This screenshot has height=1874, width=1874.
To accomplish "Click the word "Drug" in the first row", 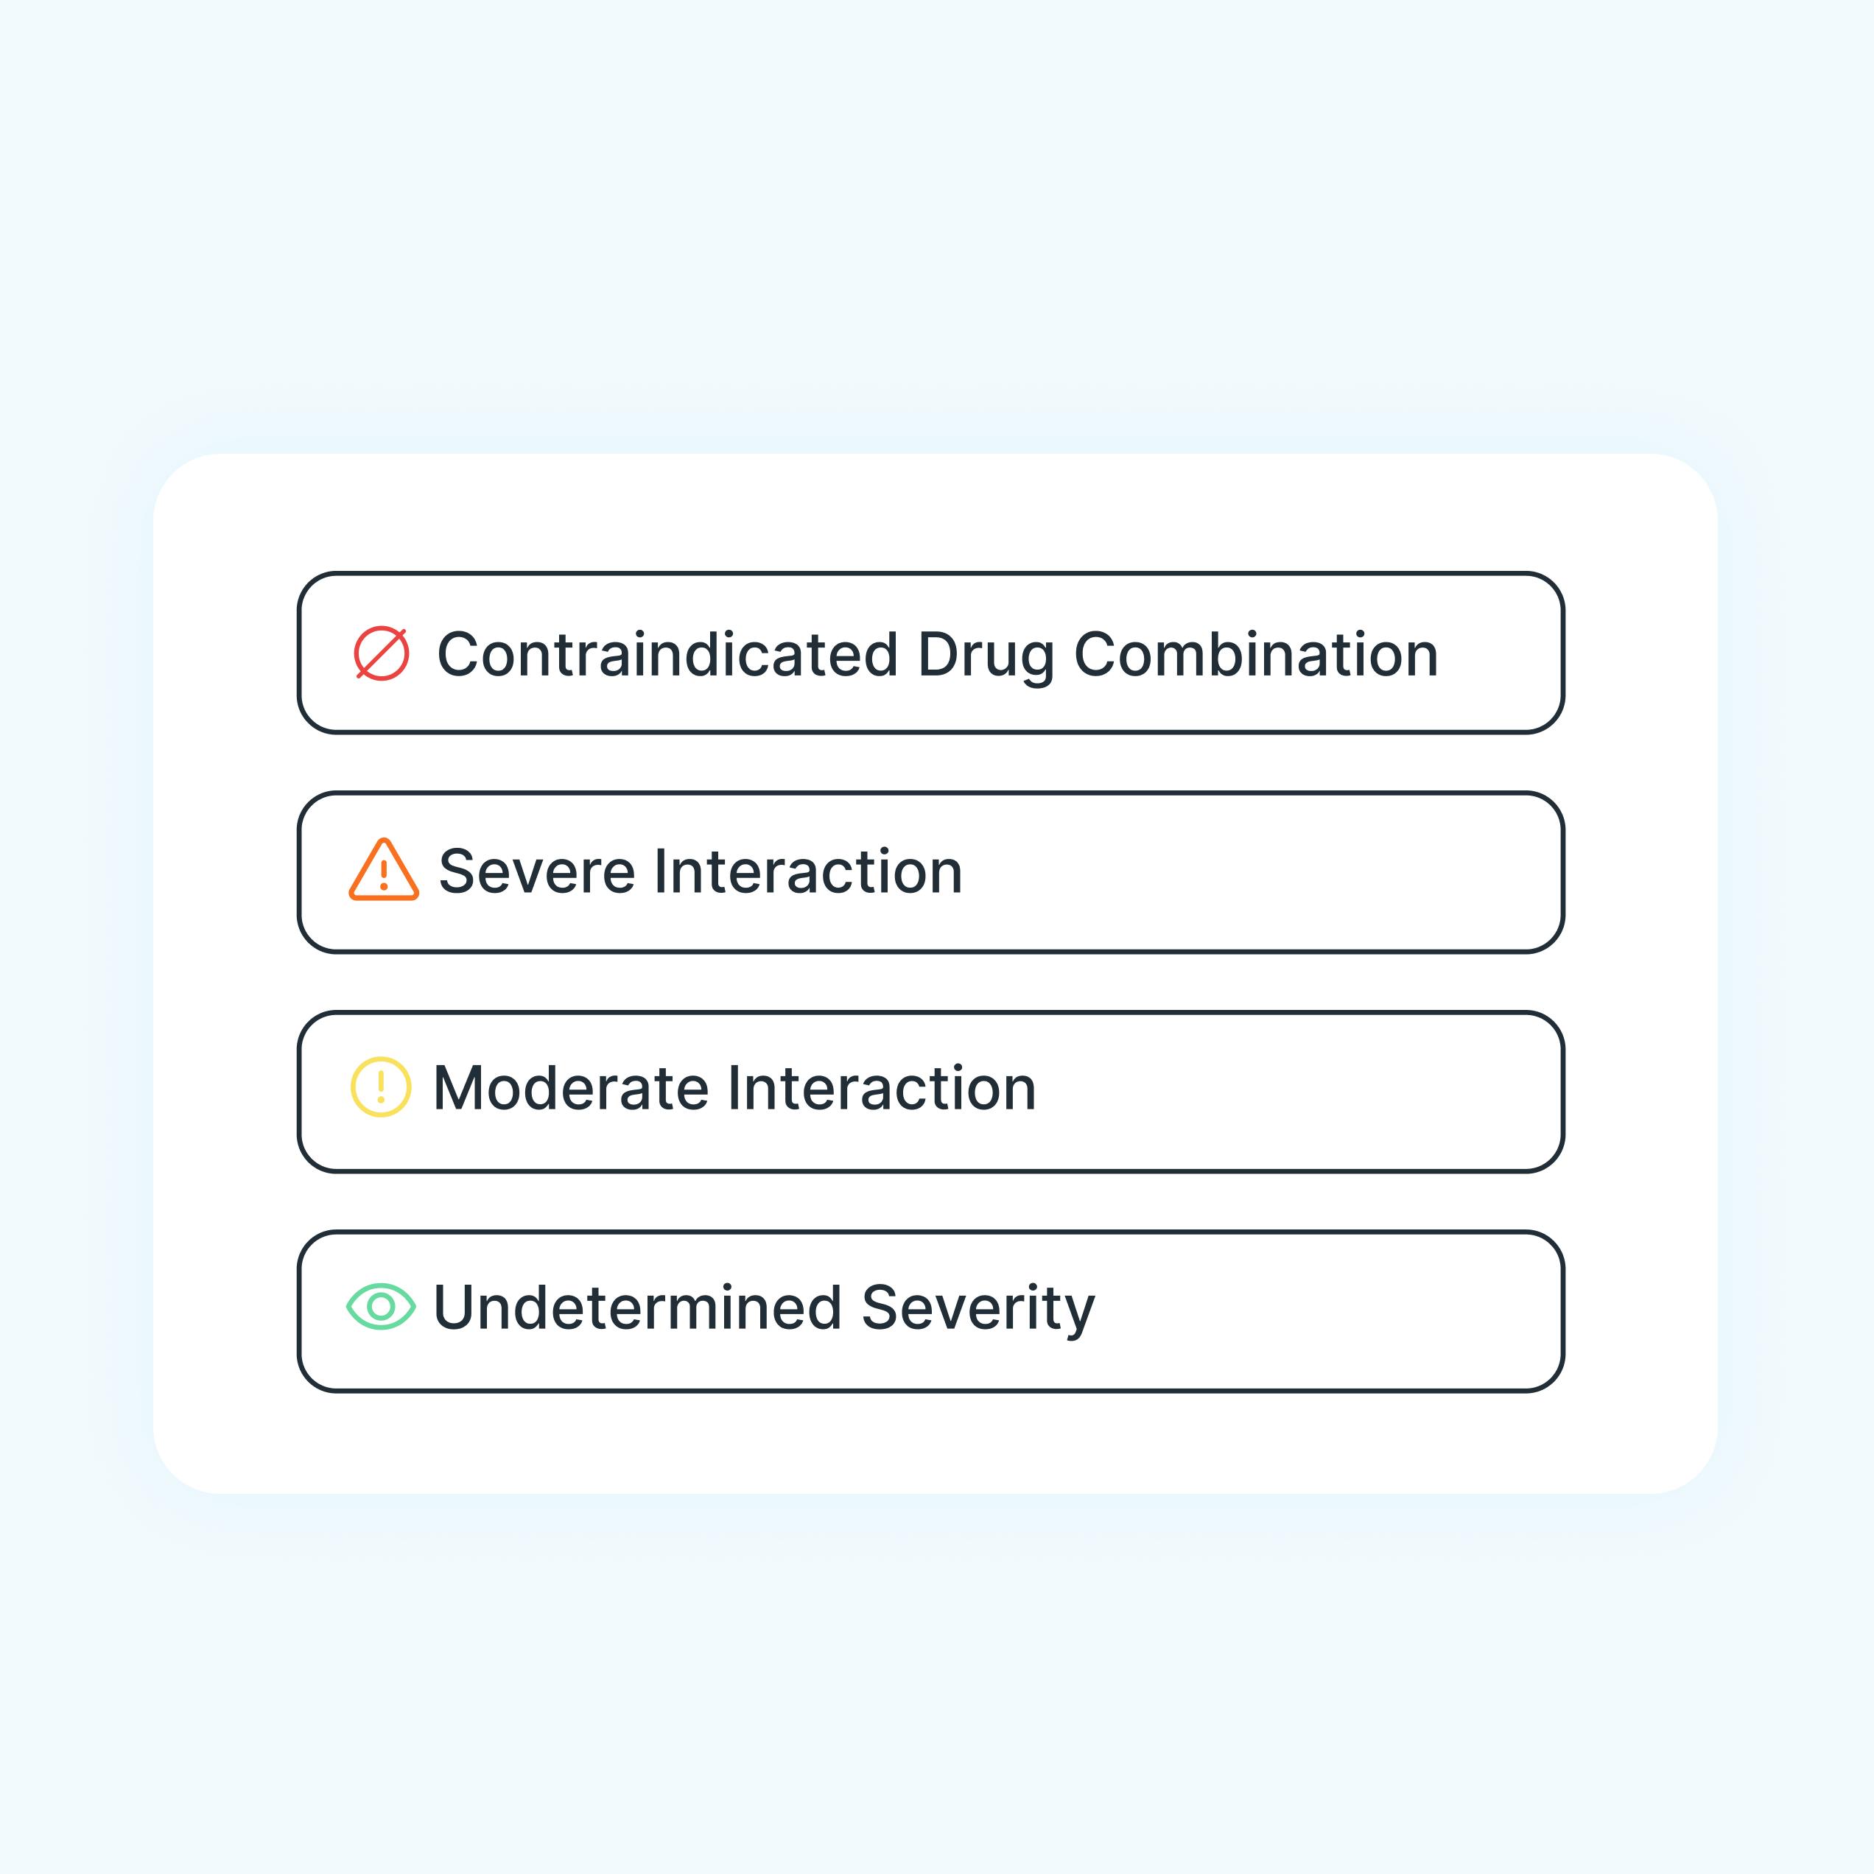I will (x=986, y=656).
